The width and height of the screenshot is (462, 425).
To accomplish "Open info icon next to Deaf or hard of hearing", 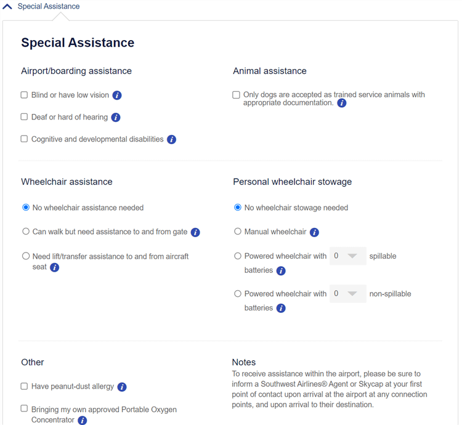I will (x=116, y=118).
